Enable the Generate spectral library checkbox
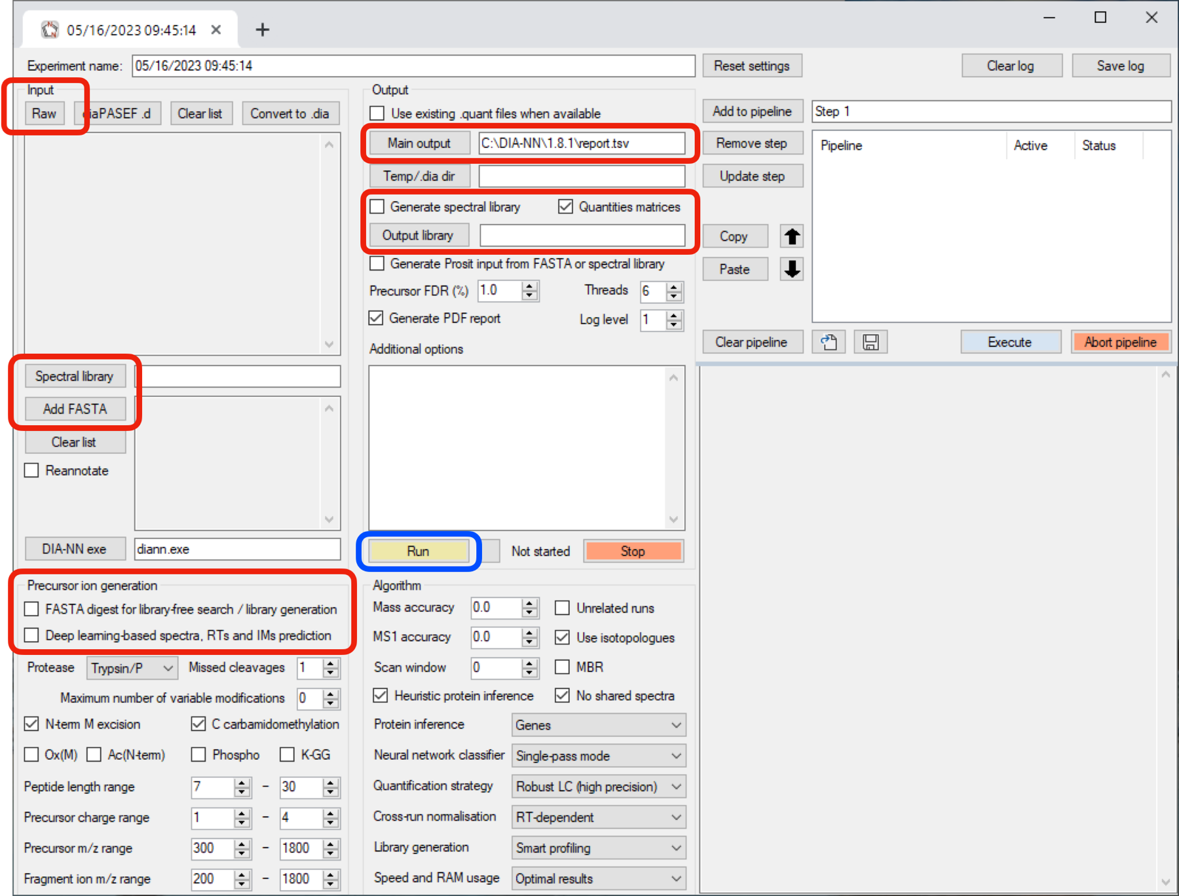 [377, 207]
